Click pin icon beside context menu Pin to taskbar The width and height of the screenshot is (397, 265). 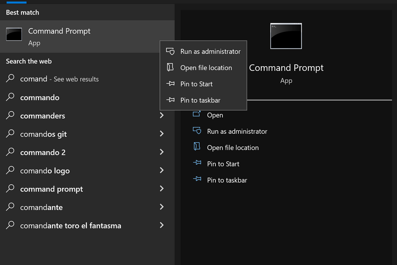click(x=170, y=100)
